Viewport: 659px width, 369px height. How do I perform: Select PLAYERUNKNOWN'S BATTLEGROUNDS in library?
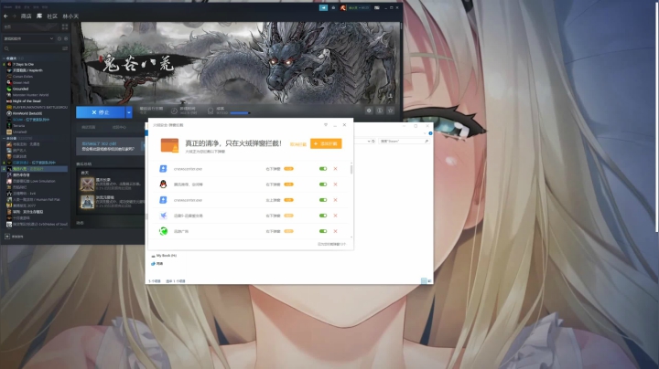point(40,108)
